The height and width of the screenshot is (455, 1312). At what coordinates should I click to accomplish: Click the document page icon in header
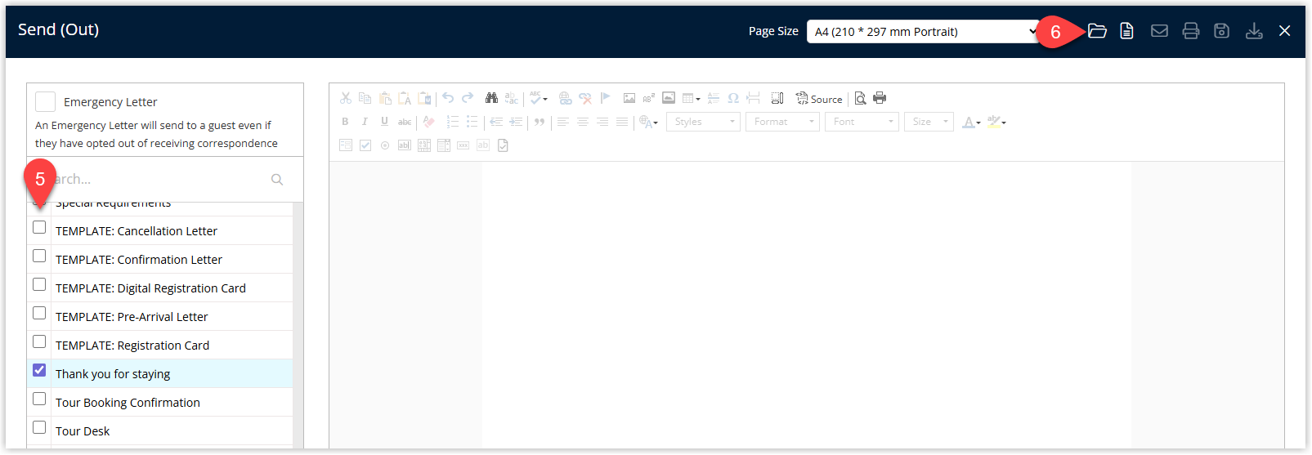(x=1126, y=31)
